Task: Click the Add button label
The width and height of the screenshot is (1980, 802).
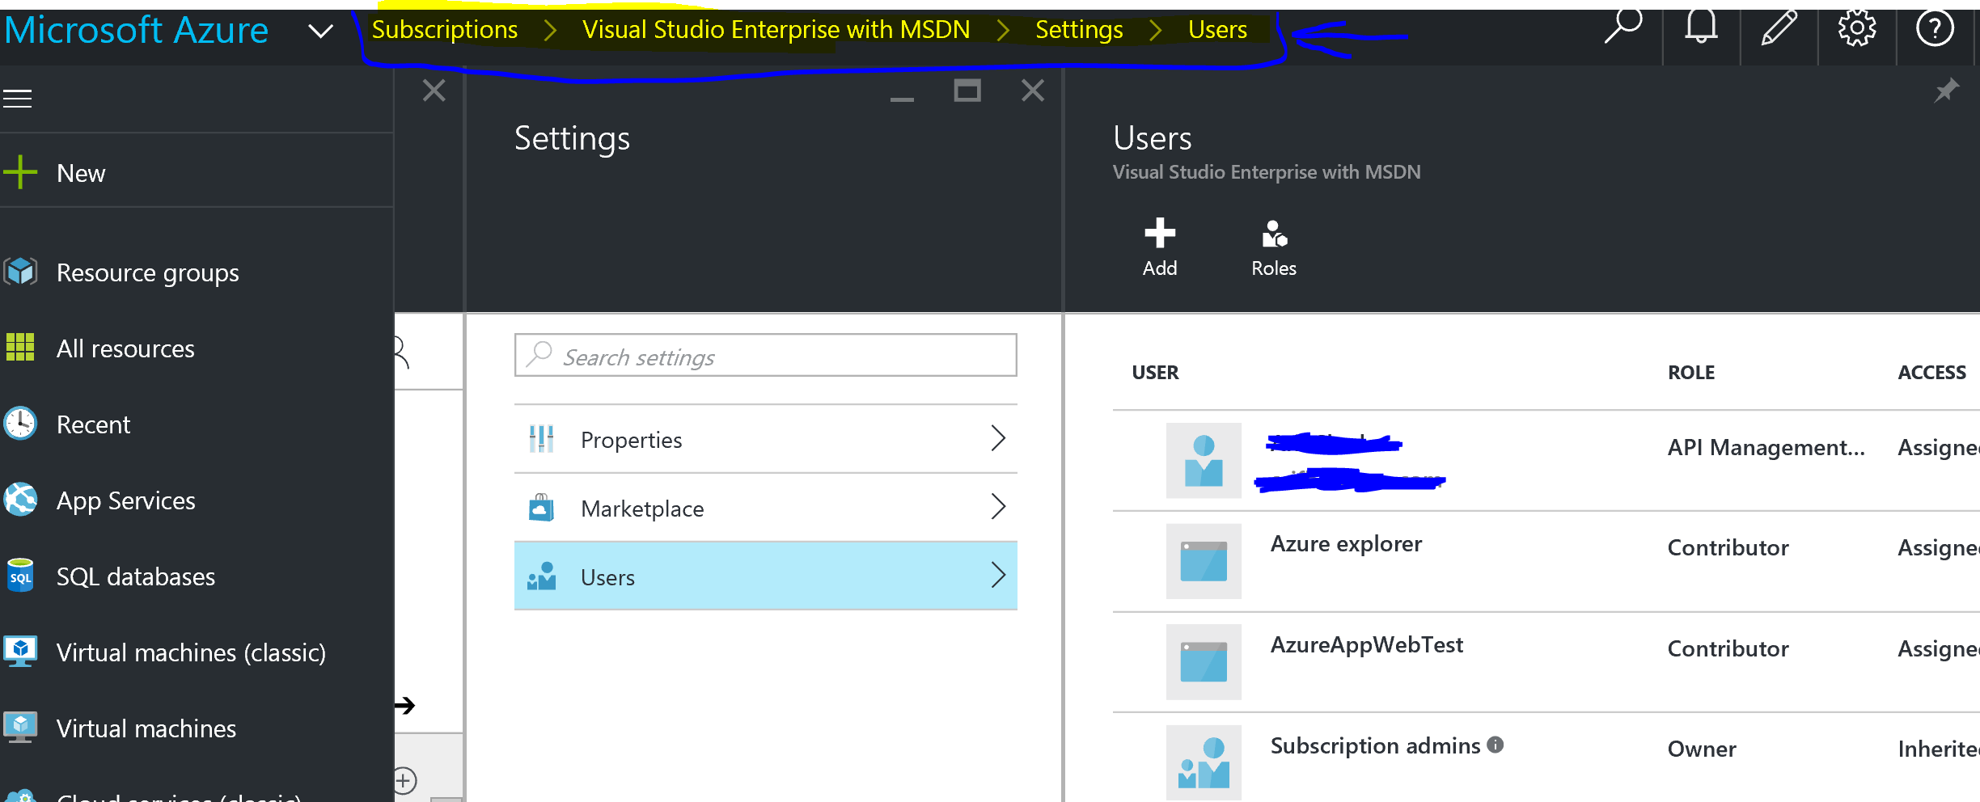Action: pos(1160,268)
